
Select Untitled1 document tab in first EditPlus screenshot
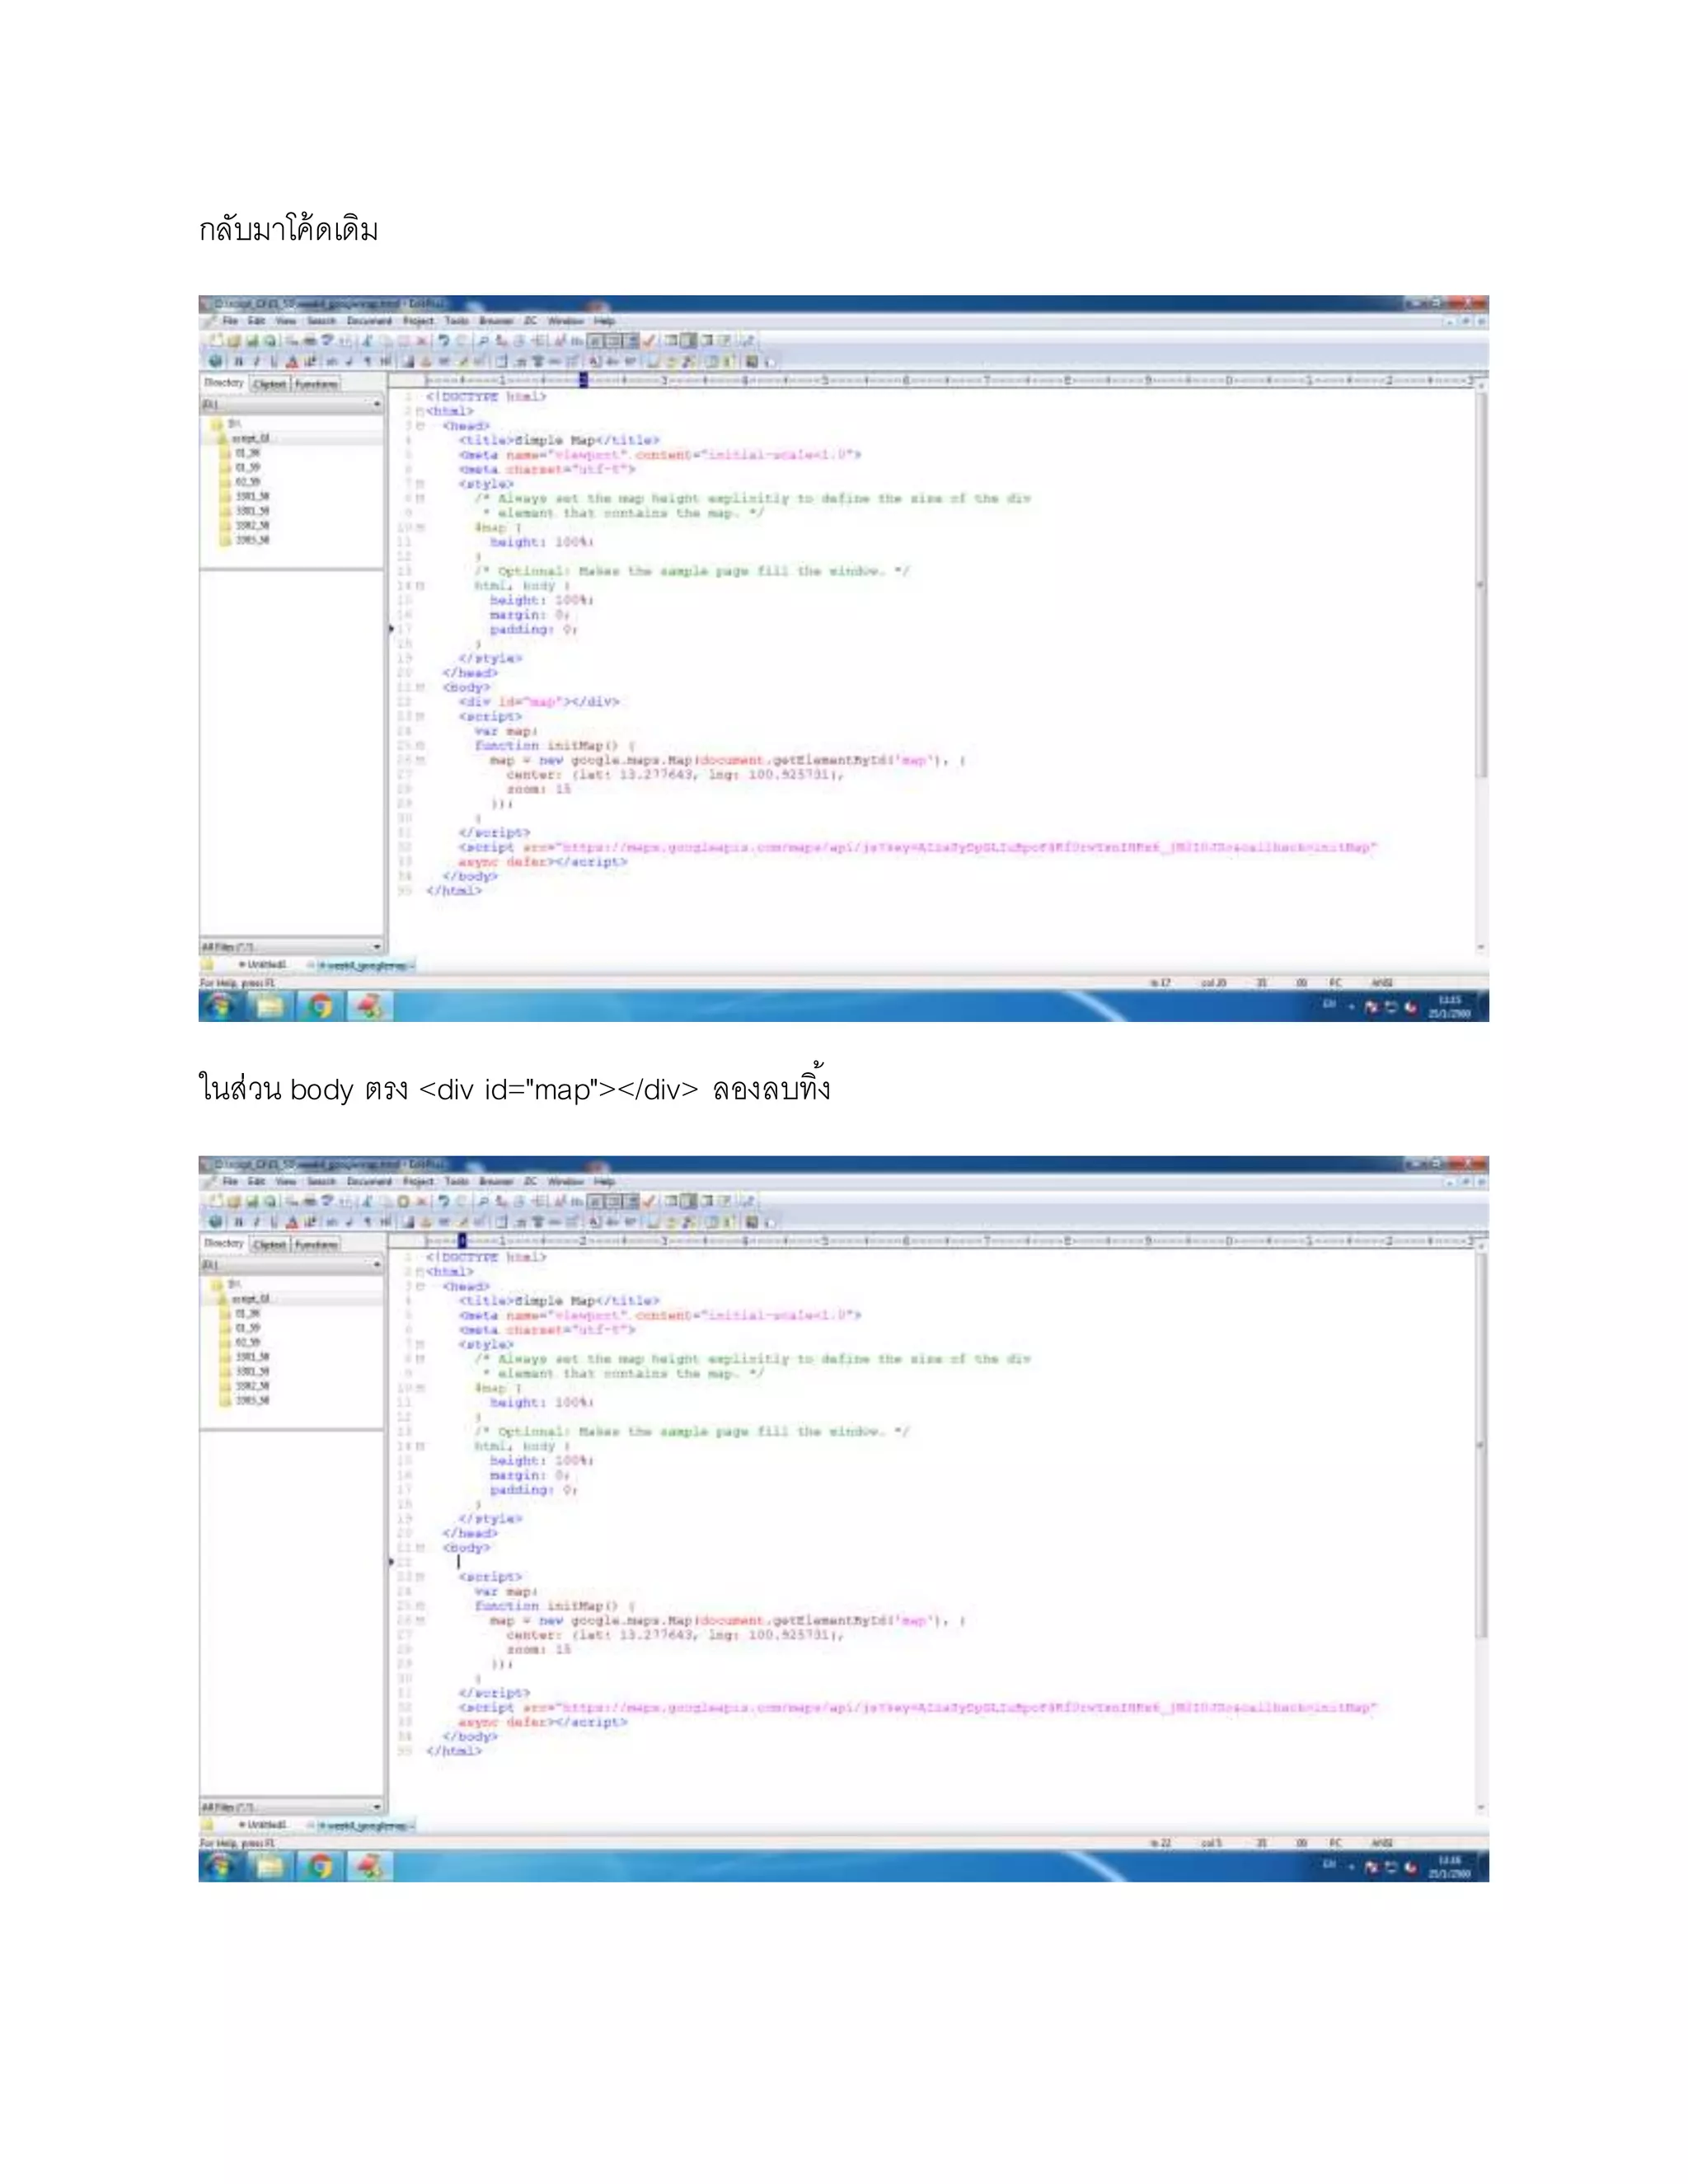[x=261, y=965]
